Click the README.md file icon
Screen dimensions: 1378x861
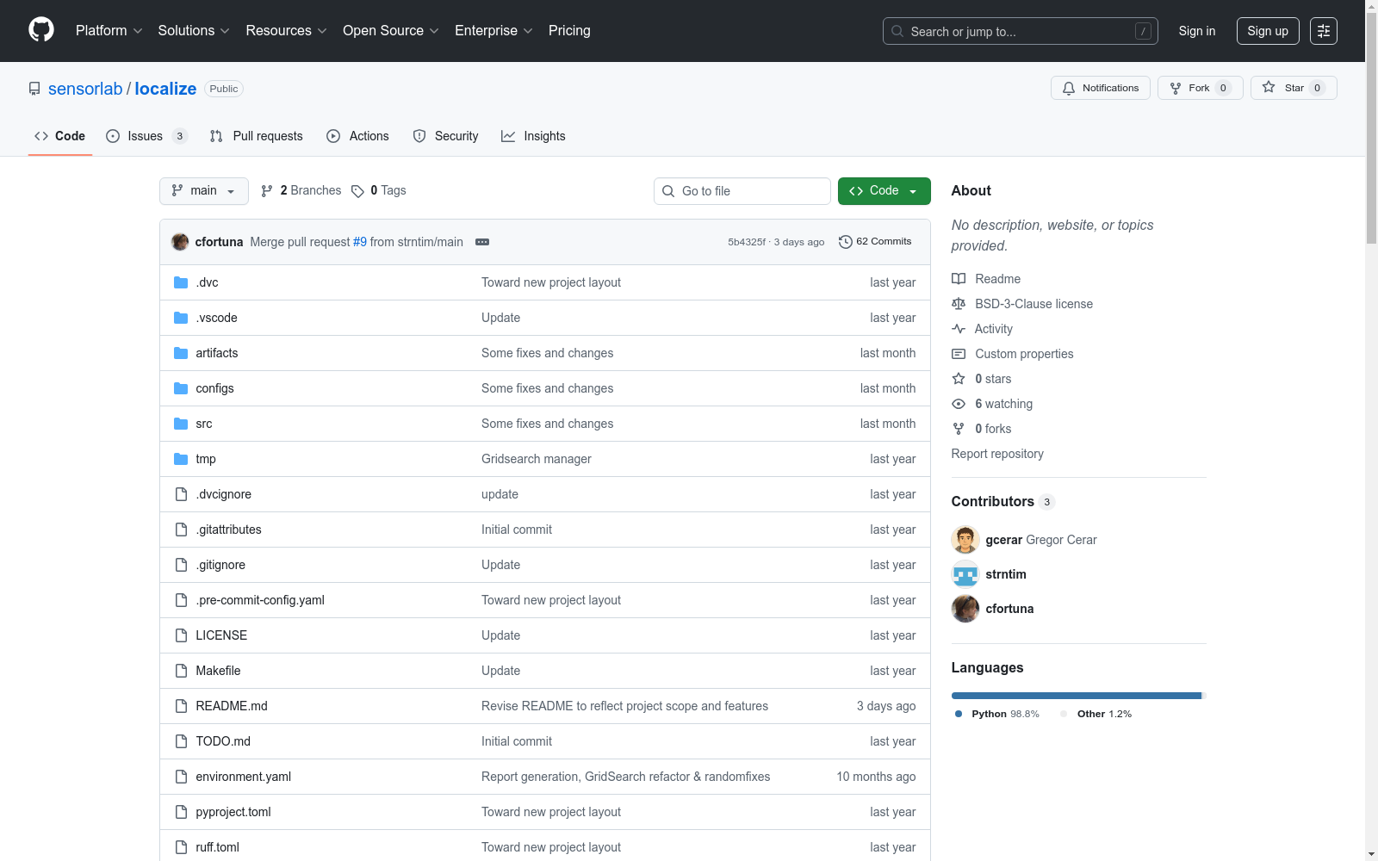pyautogui.click(x=181, y=706)
